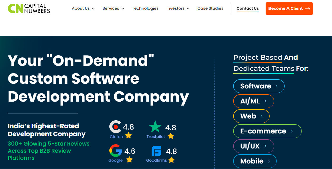Open the Google logo rating

[116, 151]
